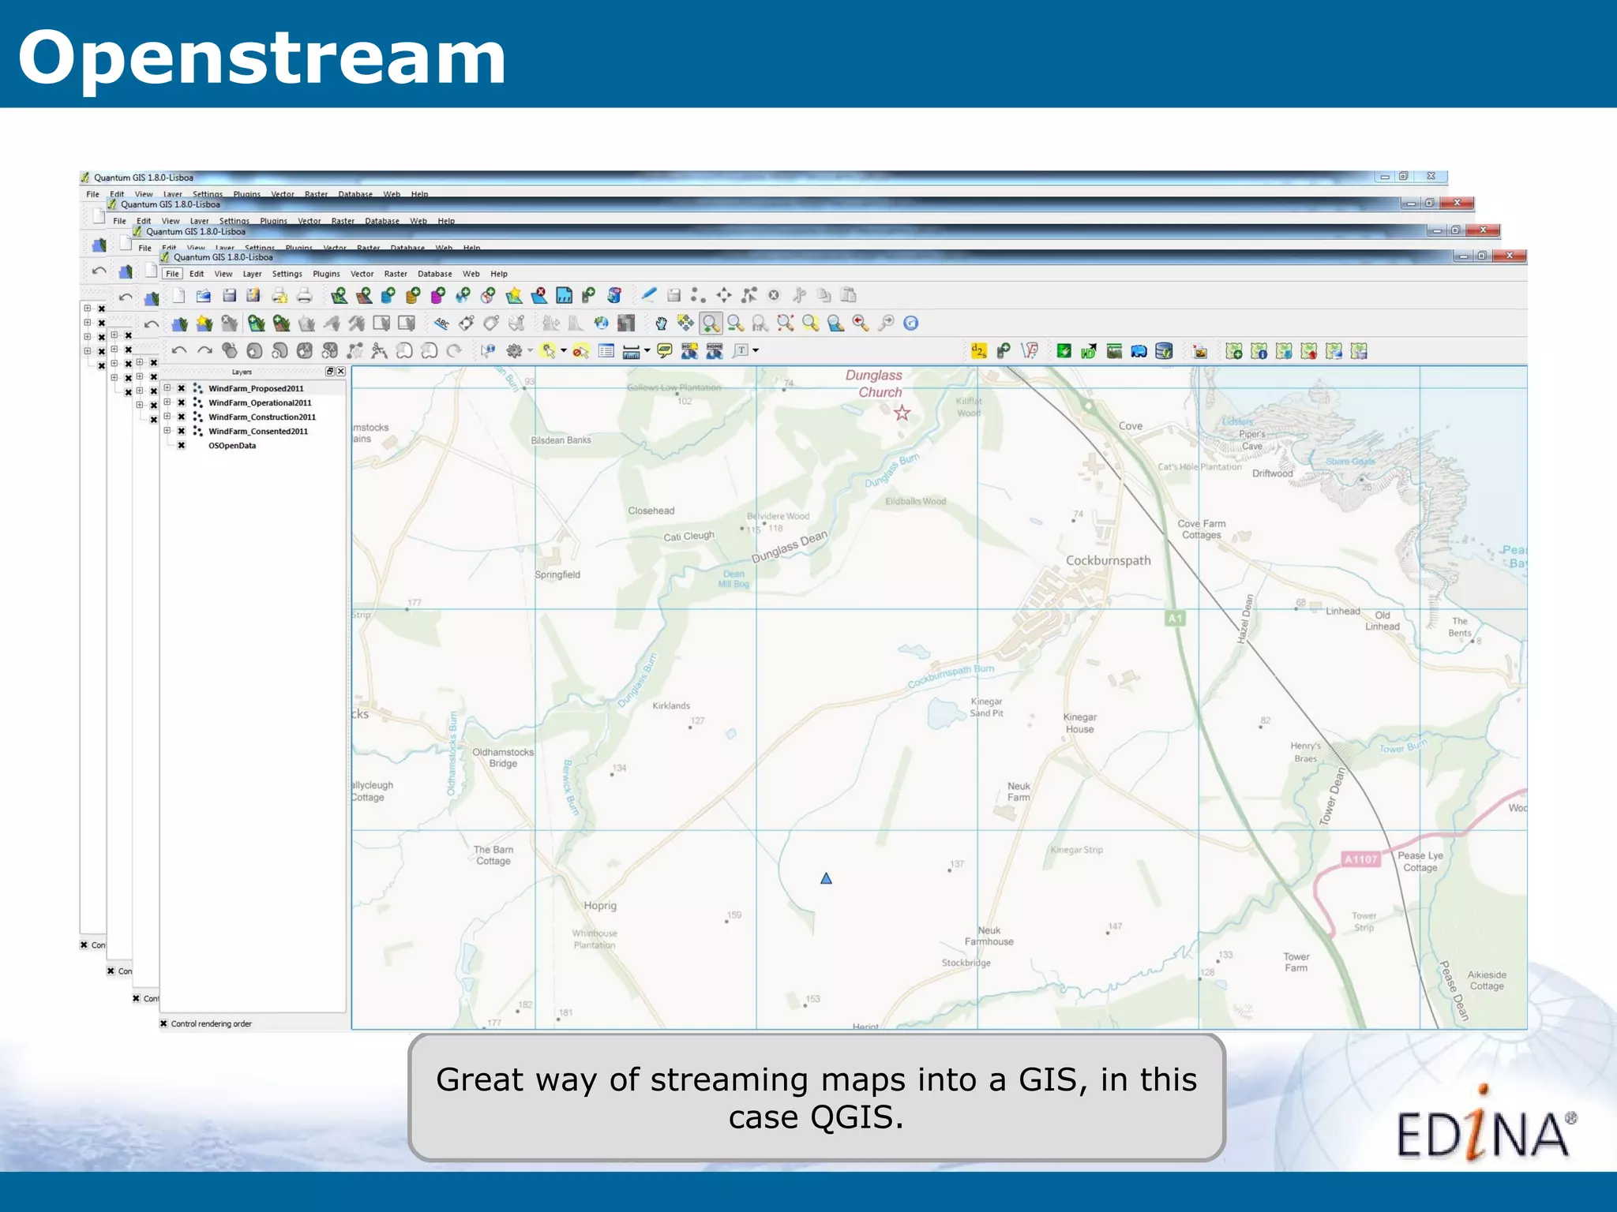Click the Zoom Full extent icon
The height and width of the screenshot is (1212, 1617).
pyautogui.click(x=785, y=324)
